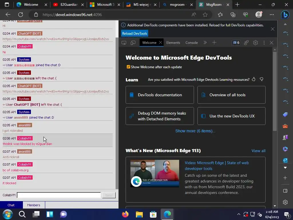Click the browser back arrow
The height and width of the screenshot is (220, 293).
8,15
